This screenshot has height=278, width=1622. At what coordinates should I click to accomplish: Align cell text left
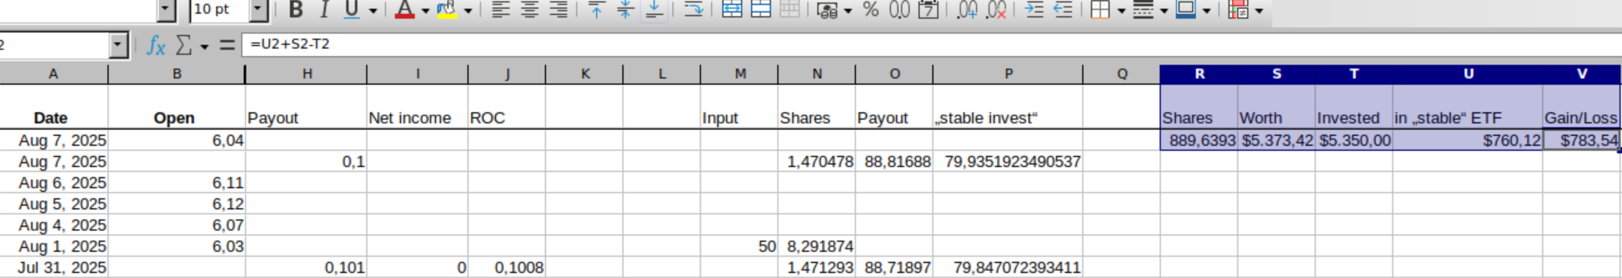pyautogui.click(x=500, y=9)
